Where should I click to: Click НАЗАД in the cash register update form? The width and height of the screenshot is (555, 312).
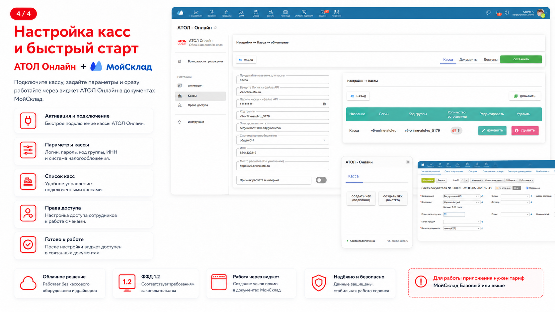click(246, 60)
